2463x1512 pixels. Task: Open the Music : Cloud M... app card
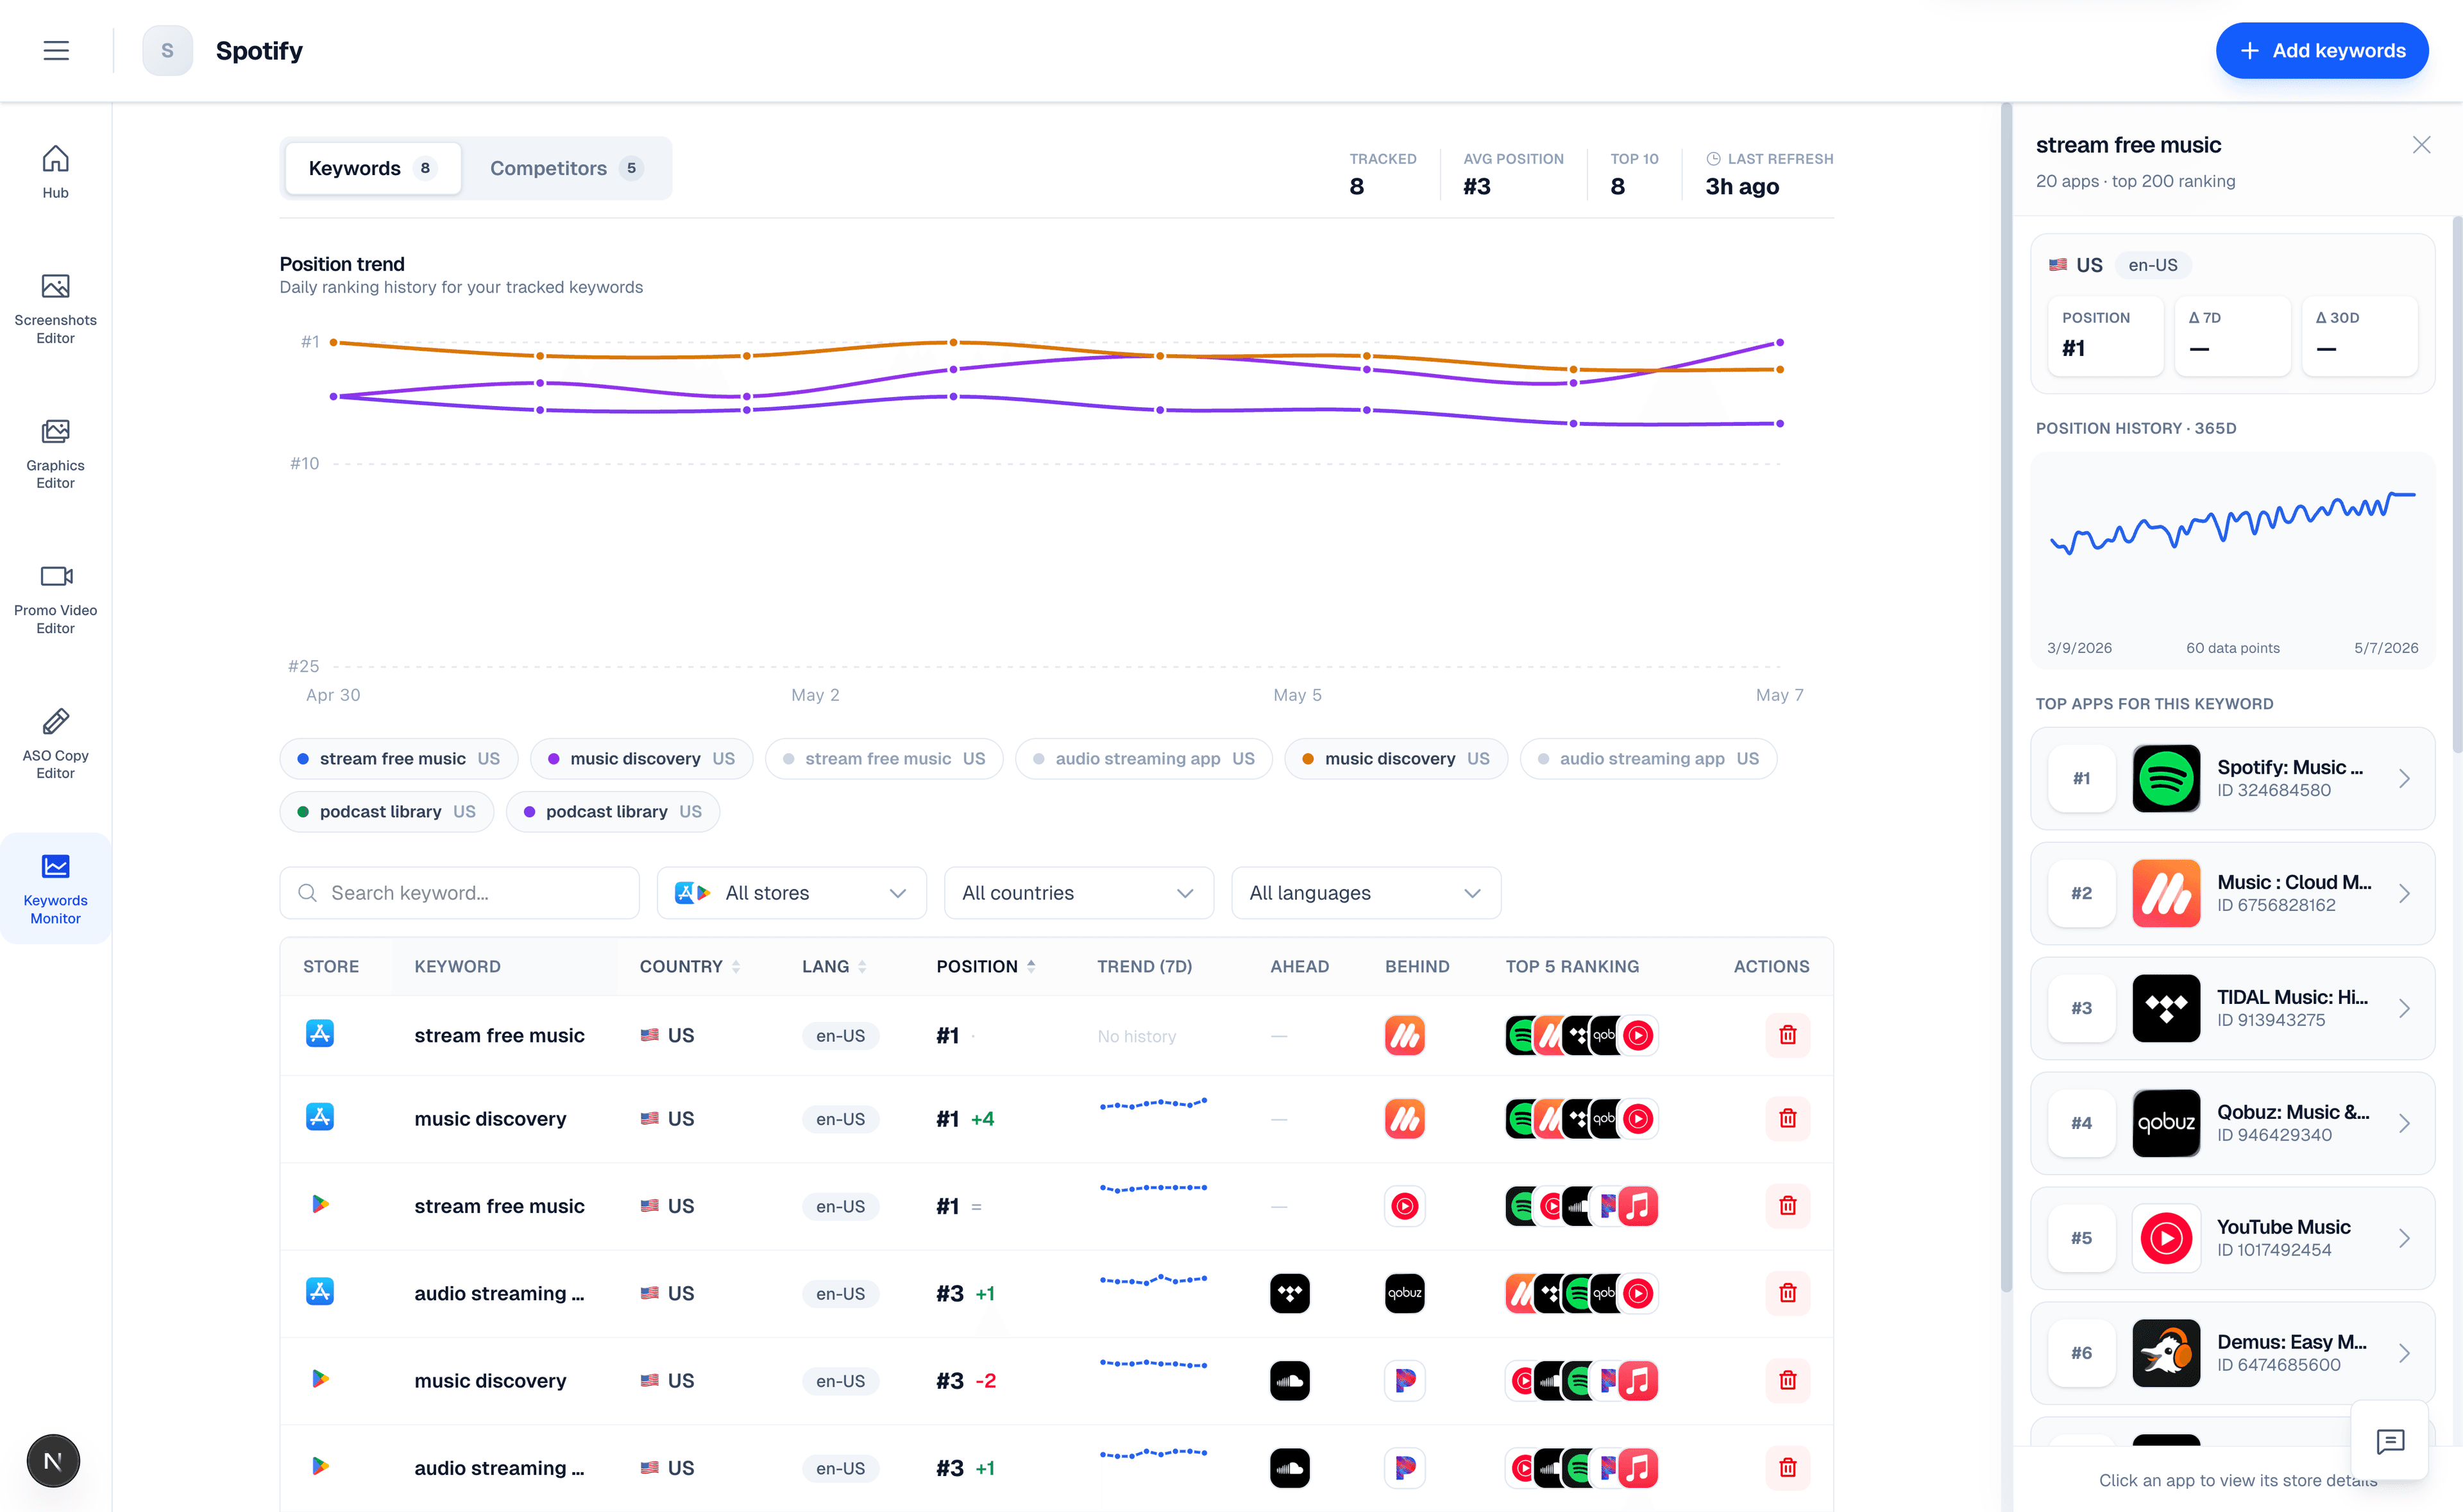(x=2232, y=893)
